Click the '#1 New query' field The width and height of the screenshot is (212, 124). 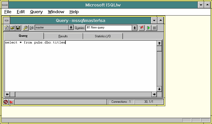click(109, 28)
